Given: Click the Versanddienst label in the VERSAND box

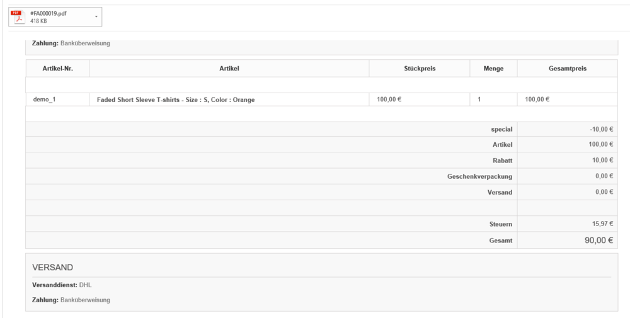Looking at the screenshot, I should coord(55,285).
